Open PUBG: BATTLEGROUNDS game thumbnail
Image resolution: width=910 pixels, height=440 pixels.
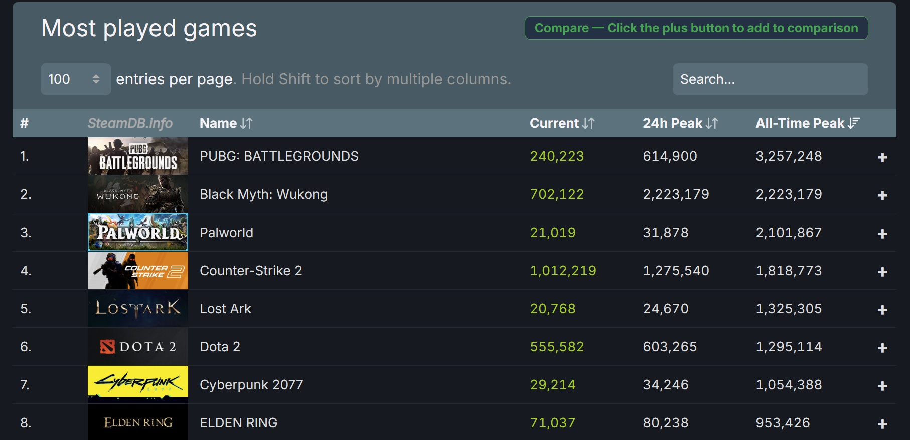[x=138, y=156]
